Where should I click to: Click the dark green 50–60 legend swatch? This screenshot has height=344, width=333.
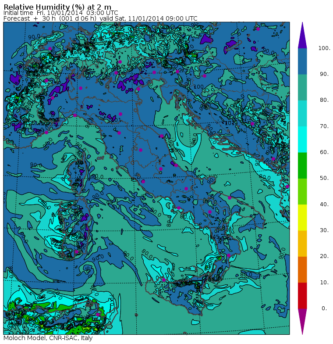(x=302, y=165)
